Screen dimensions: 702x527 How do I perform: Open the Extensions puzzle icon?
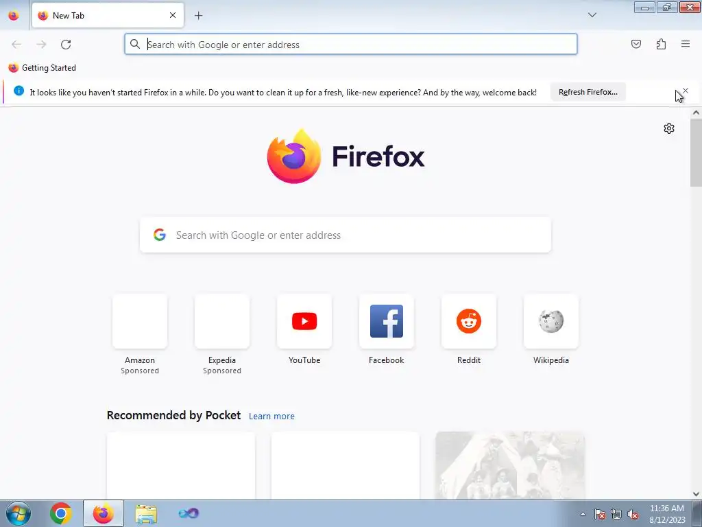(661, 44)
